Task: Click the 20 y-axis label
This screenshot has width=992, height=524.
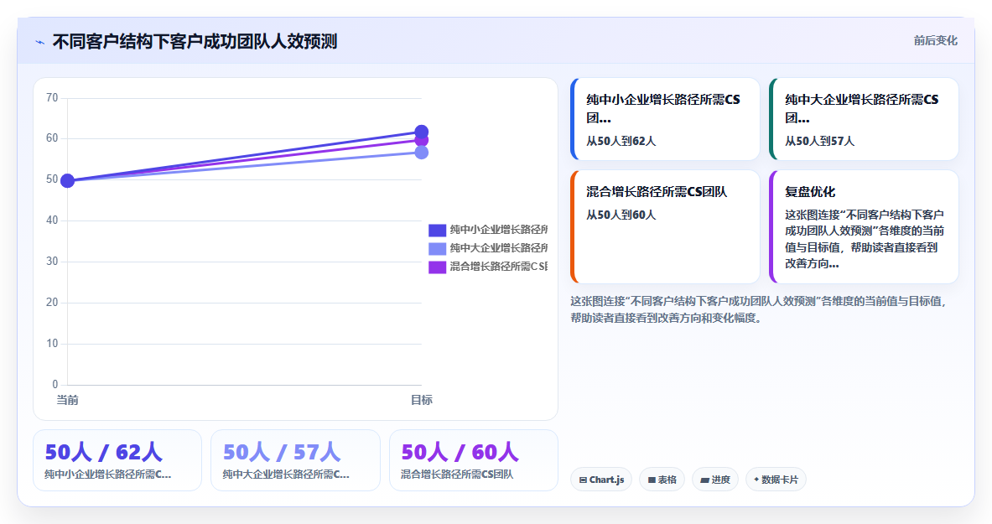Action: tap(52, 303)
